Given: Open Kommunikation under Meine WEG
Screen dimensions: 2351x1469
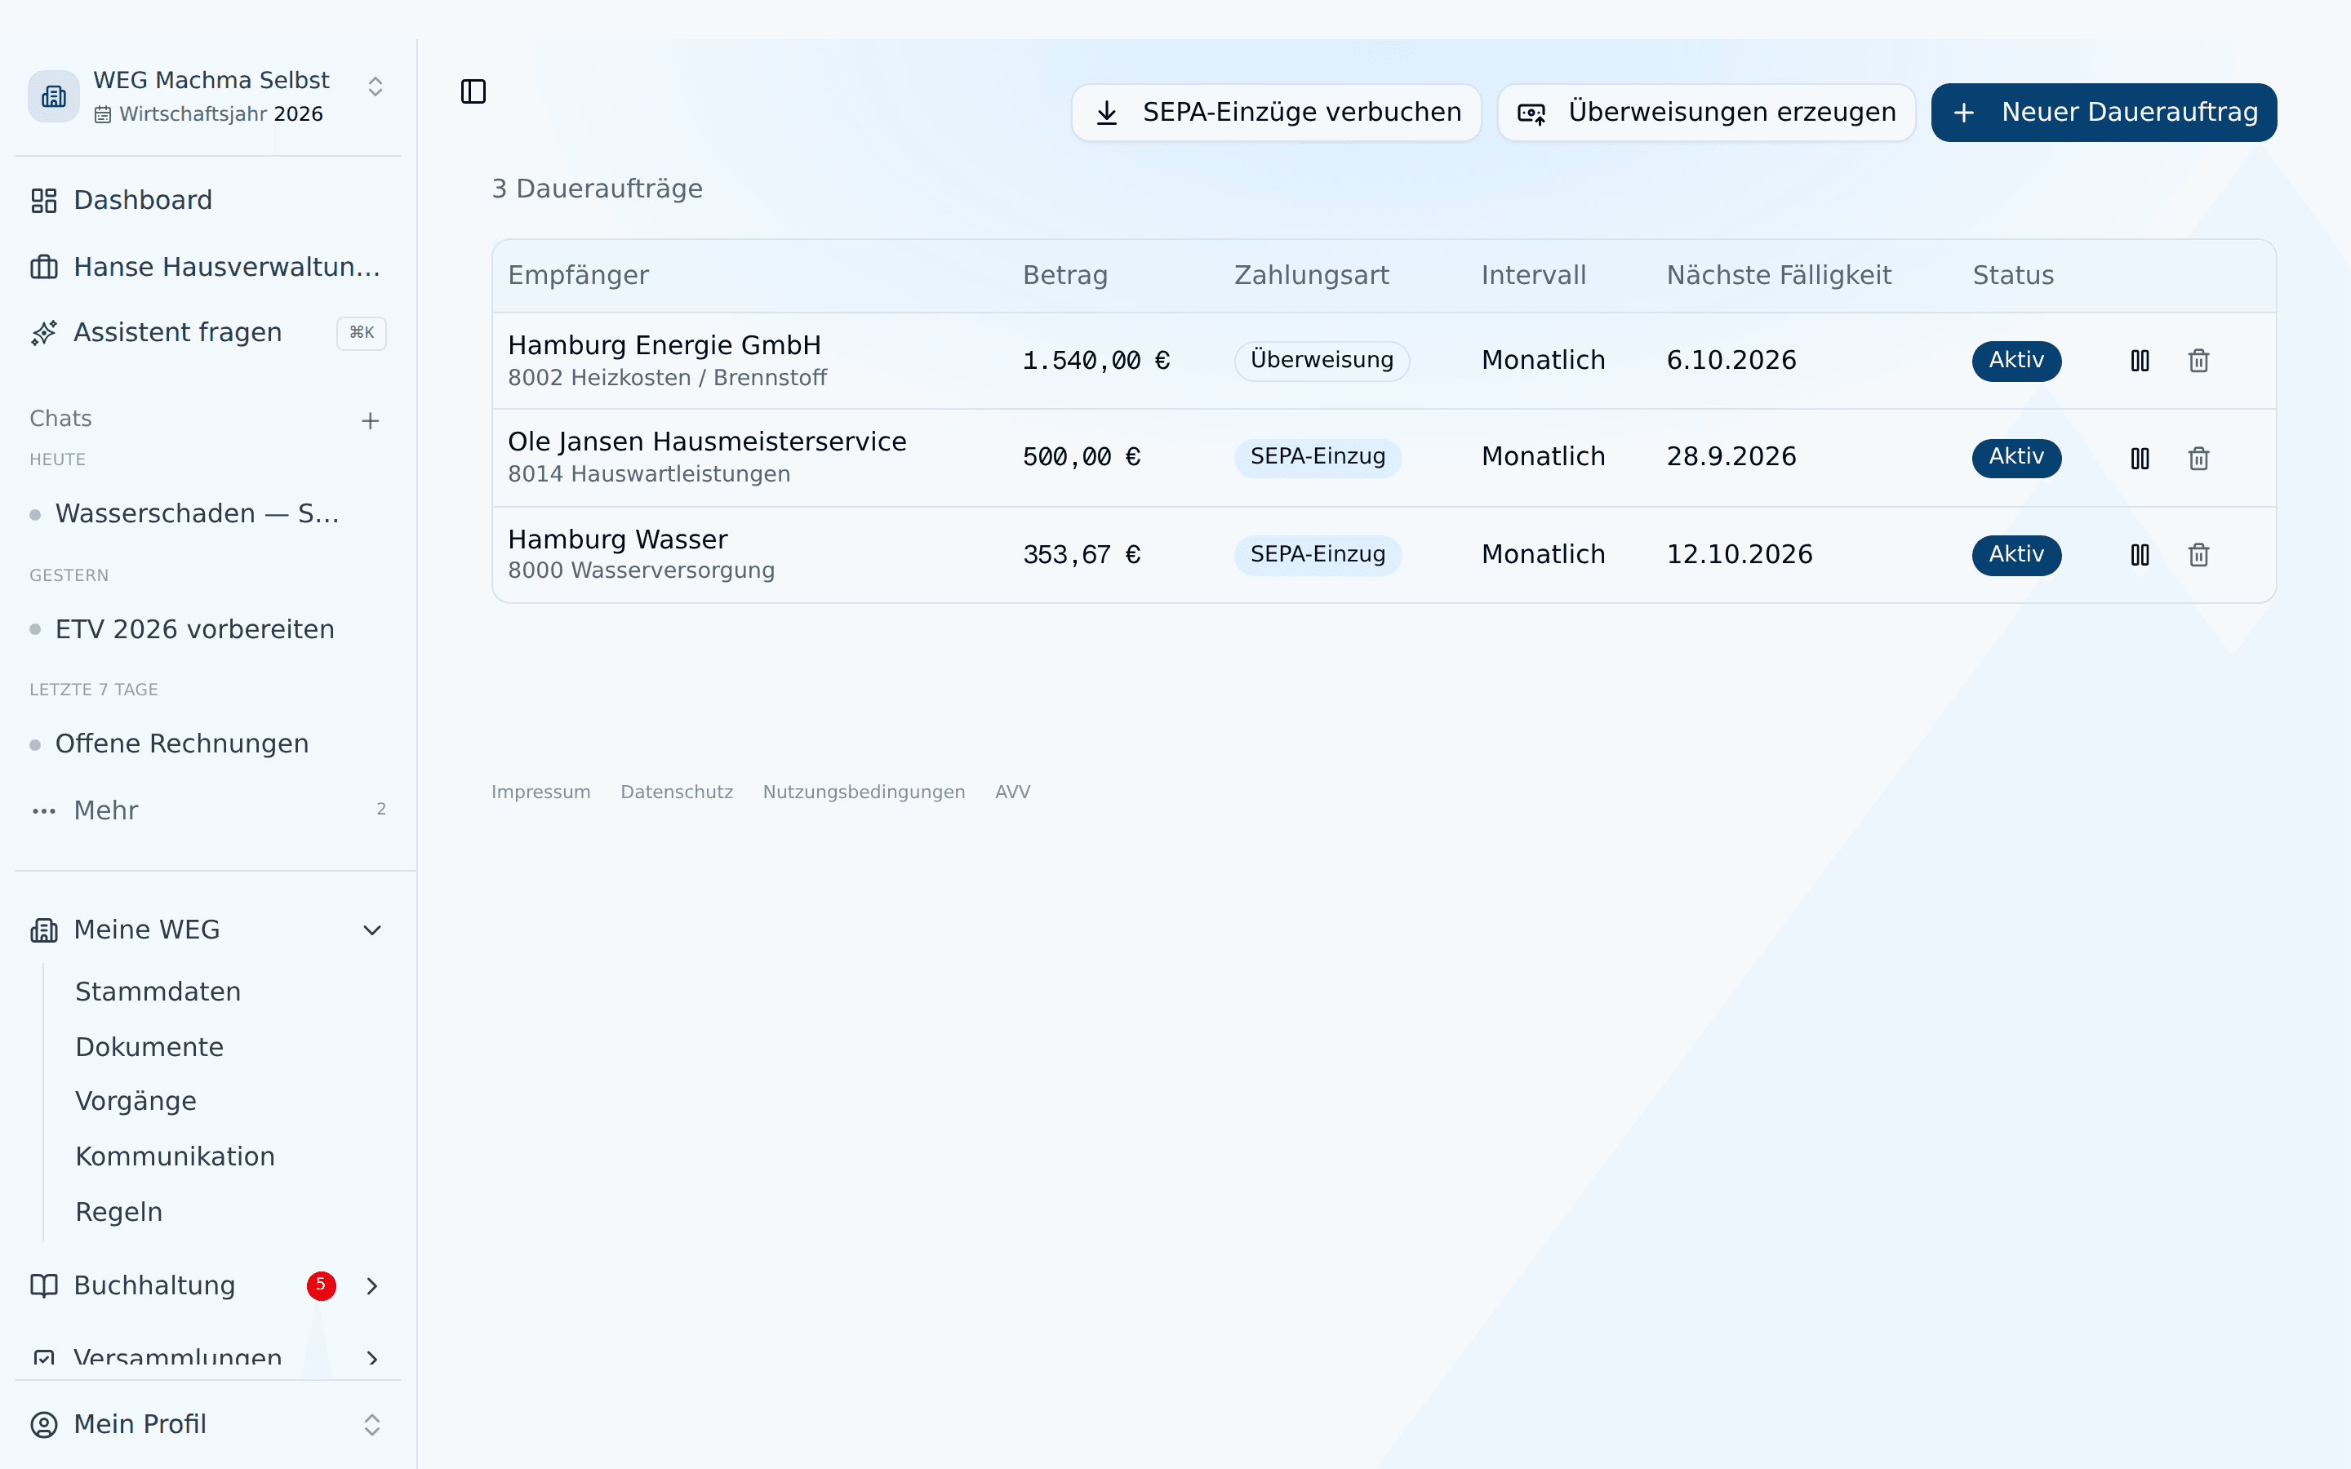Looking at the screenshot, I should [x=175, y=1156].
